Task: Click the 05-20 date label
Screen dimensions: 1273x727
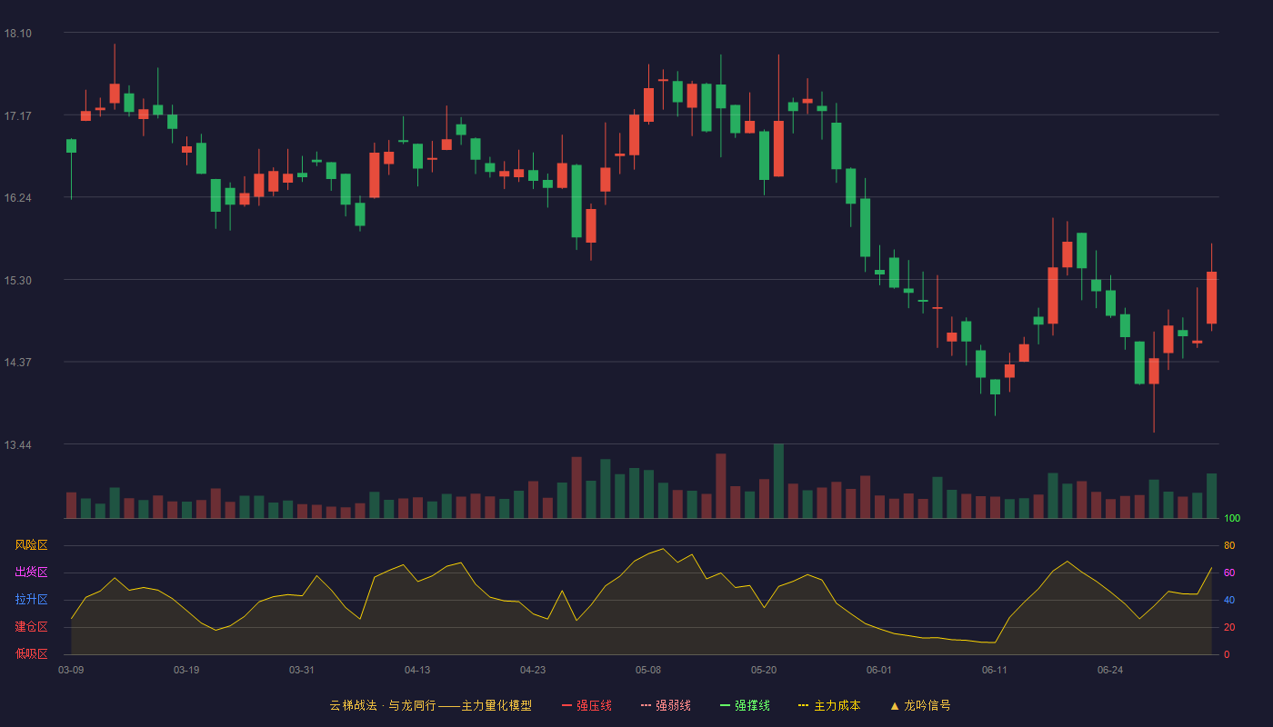Action: (x=764, y=670)
